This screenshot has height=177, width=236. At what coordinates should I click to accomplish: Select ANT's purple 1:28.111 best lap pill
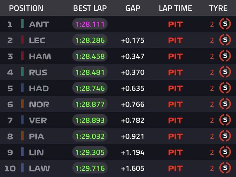pos(90,24)
